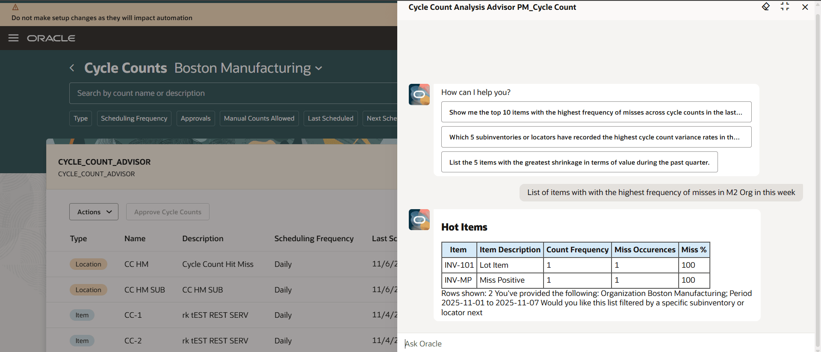Viewport: 821px width, 352px height.
Task: Click the Name column header
Action: point(135,239)
